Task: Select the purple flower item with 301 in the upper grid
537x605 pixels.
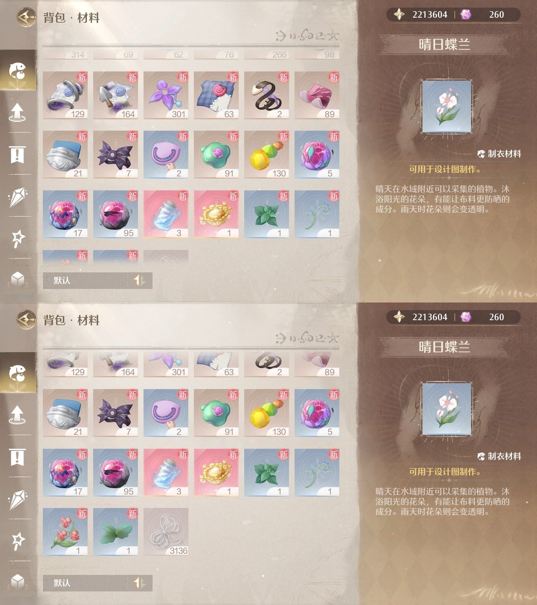Action: tap(166, 95)
